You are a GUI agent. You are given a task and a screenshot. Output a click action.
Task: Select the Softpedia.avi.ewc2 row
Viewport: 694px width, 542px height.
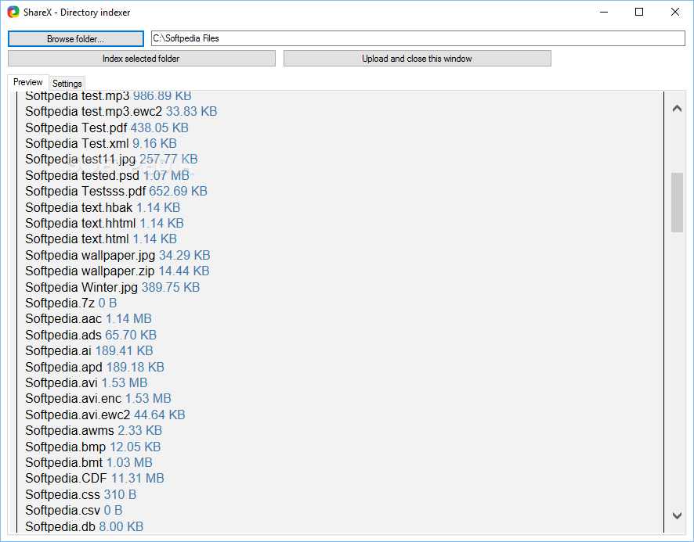105,415
